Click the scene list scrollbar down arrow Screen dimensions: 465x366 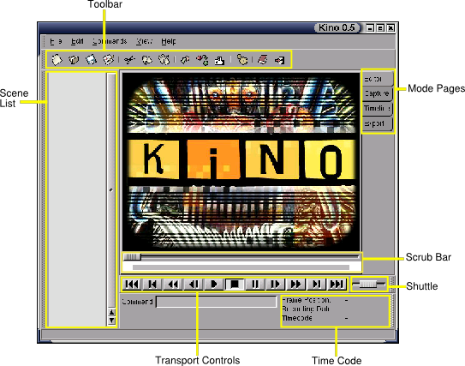pos(111,321)
